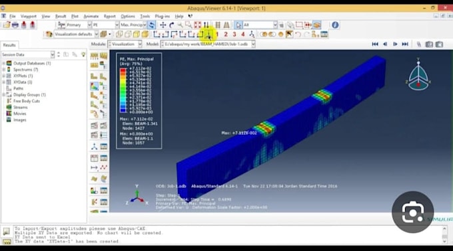
Task: Open the Session Data dropdown
Action: [x=52, y=54]
